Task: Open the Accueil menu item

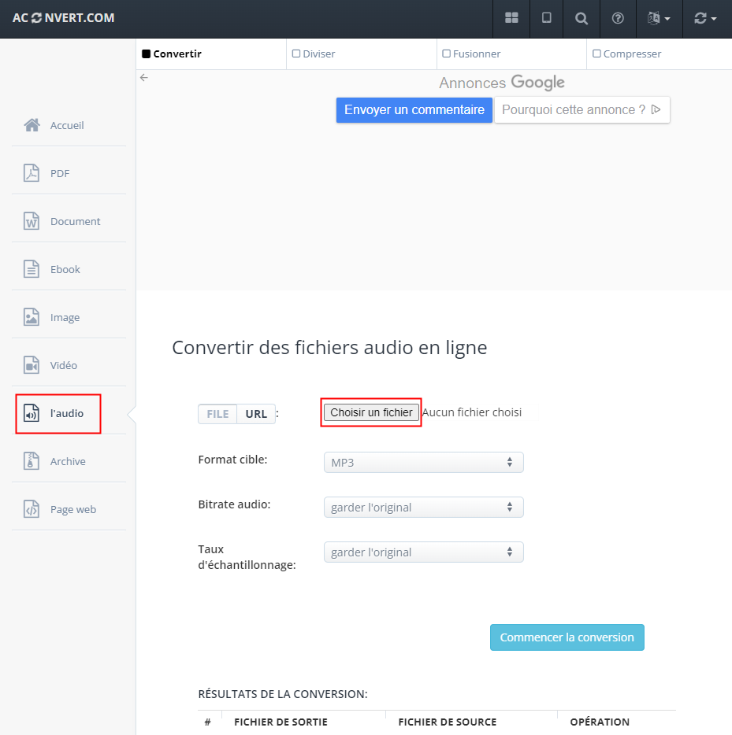Action: [67, 125]
